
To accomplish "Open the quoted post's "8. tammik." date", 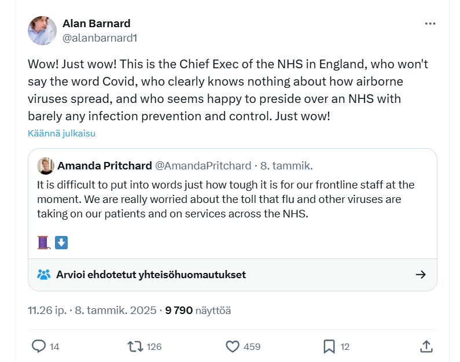I will 286,166.
